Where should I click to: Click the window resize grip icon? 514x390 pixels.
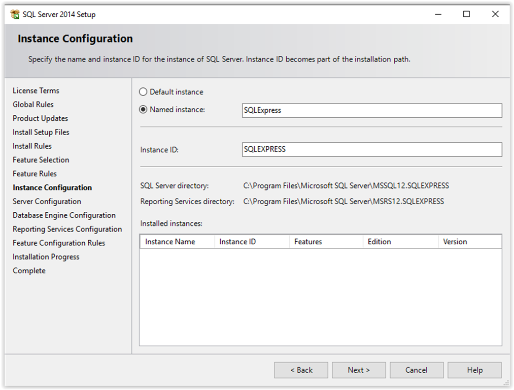pos(506,382)
